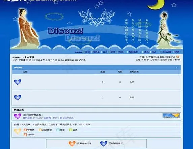The width and height of the screenshot is (193, 149).
Task: Collapse the Discuz! category with its arrow
Action: [x=176, y=68]
